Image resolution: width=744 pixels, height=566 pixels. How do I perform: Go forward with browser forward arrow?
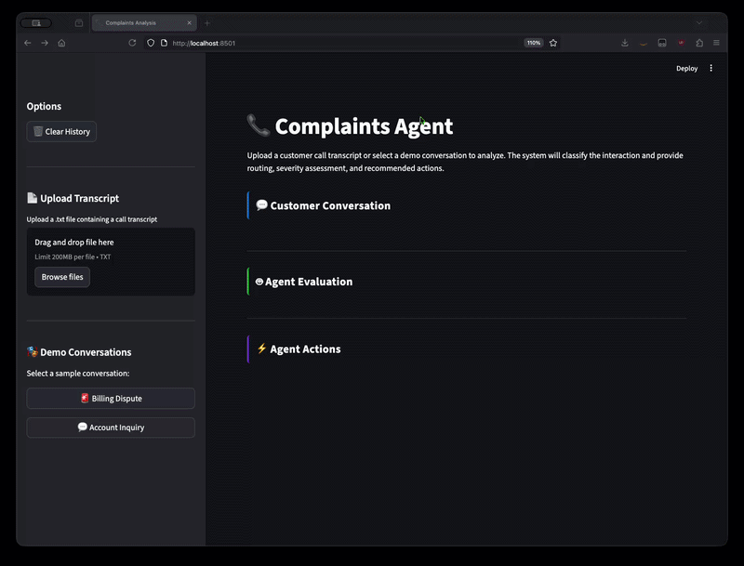pyautogui.click(x=45, y=43)
